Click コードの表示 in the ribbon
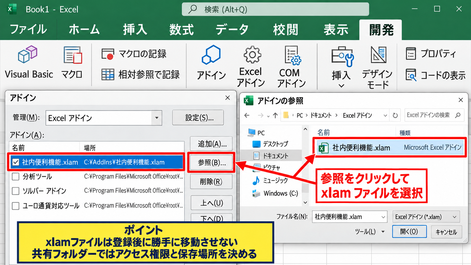The width and height of the screenshot is (471, 265). (436, 75)
